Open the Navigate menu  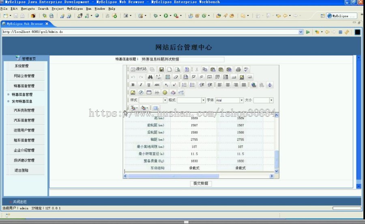coord(28,9)
